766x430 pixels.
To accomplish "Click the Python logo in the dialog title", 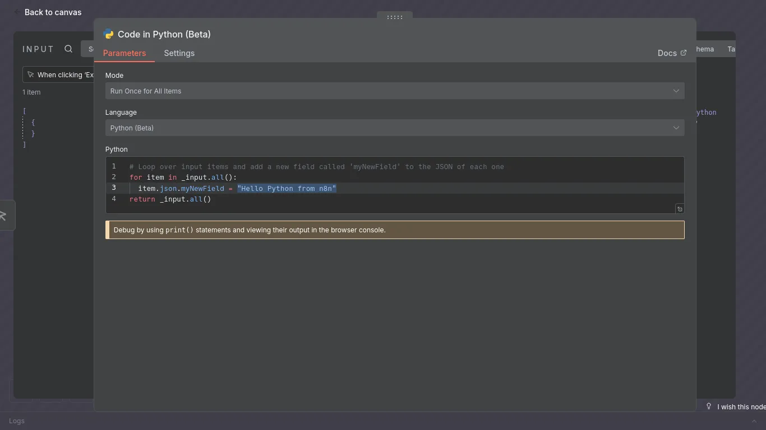I will click(109, 34).
